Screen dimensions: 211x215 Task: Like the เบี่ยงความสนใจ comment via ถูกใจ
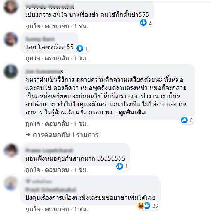click(x=33, y=26)
